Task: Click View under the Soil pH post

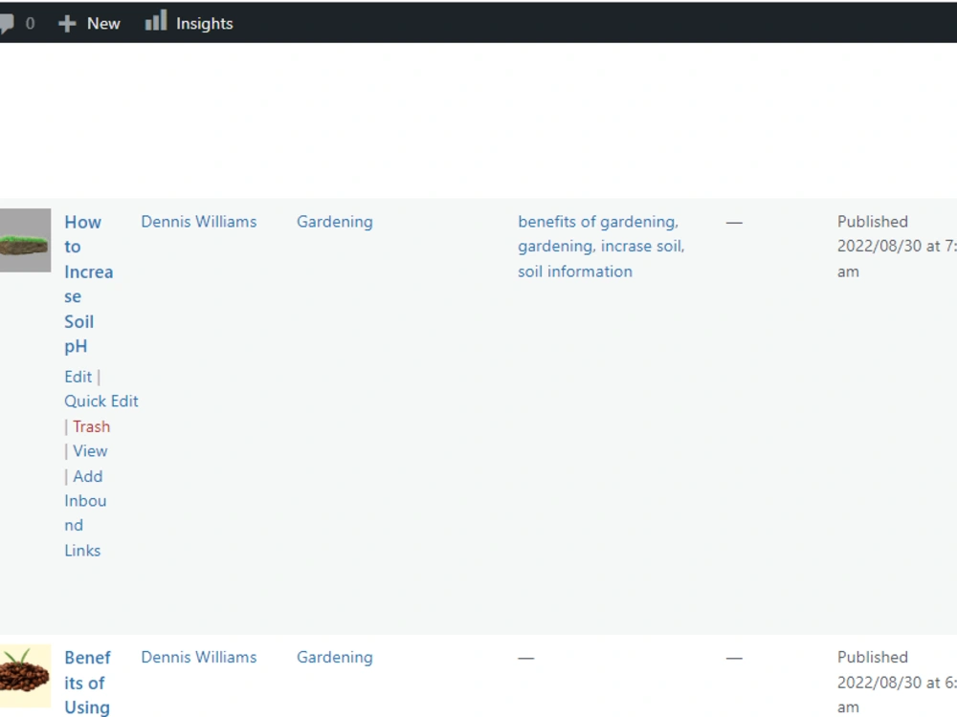Action: (x=90, y=451)
